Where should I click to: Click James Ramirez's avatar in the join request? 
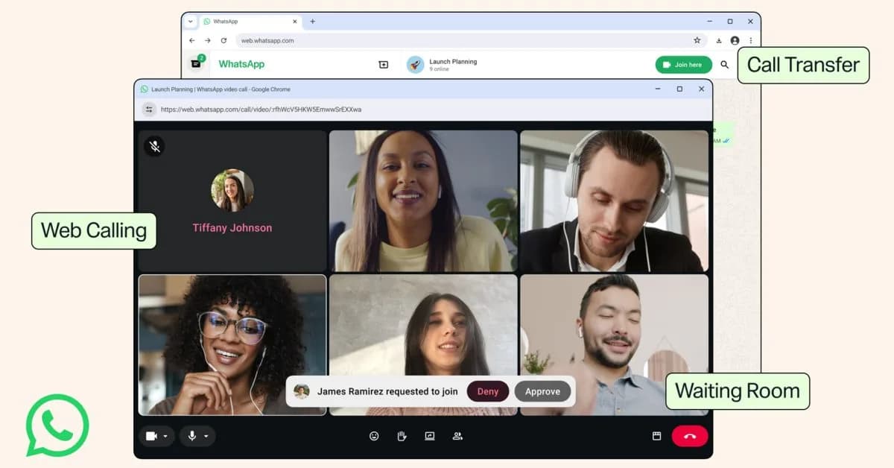(x=302, y=391)
